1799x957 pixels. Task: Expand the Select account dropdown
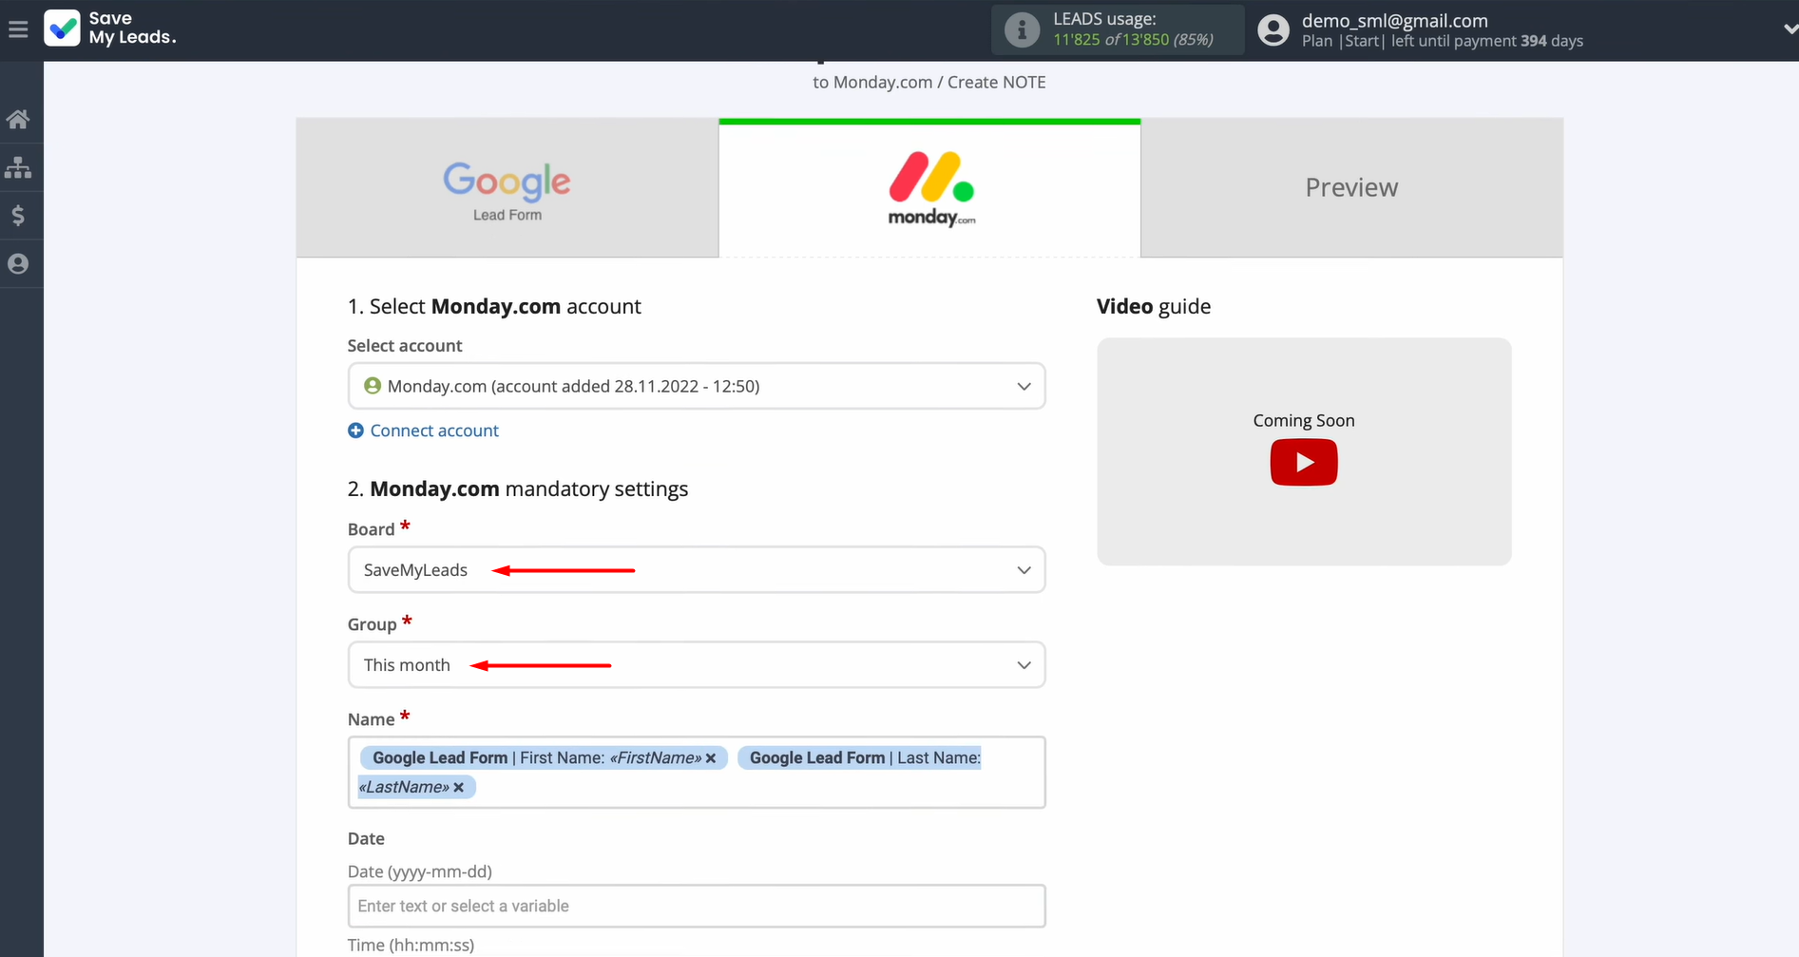click(696, 386)
